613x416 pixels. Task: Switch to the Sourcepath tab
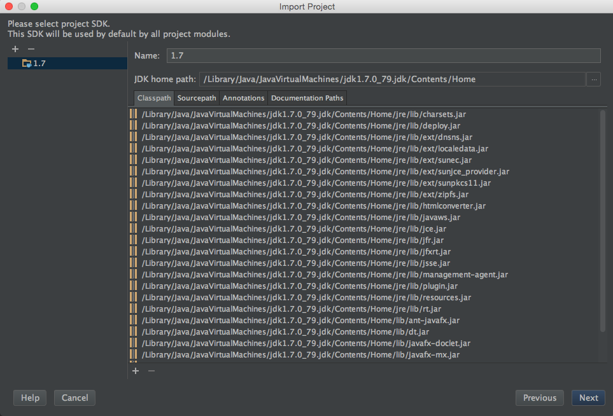click(x=197, y=98)
